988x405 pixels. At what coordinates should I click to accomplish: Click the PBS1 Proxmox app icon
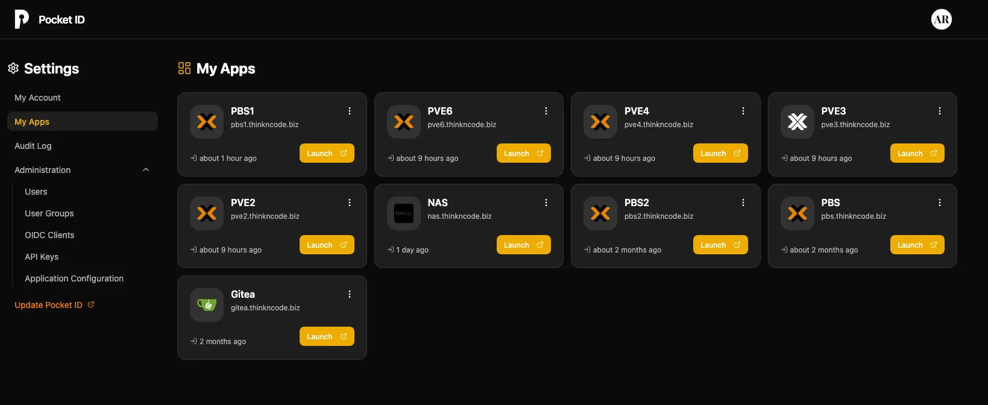[207, 122]
